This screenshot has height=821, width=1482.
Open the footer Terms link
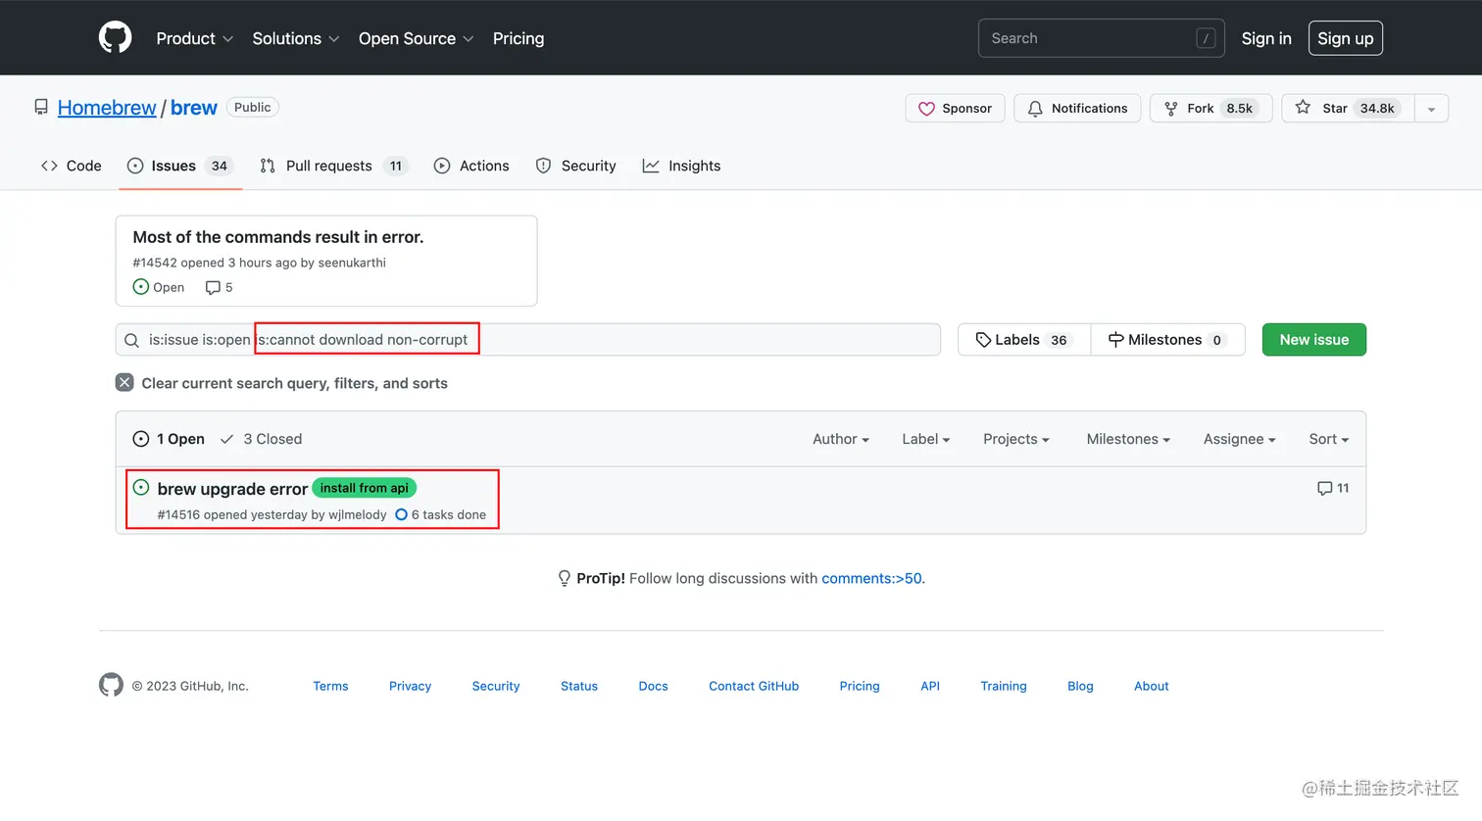pos(330,686)
